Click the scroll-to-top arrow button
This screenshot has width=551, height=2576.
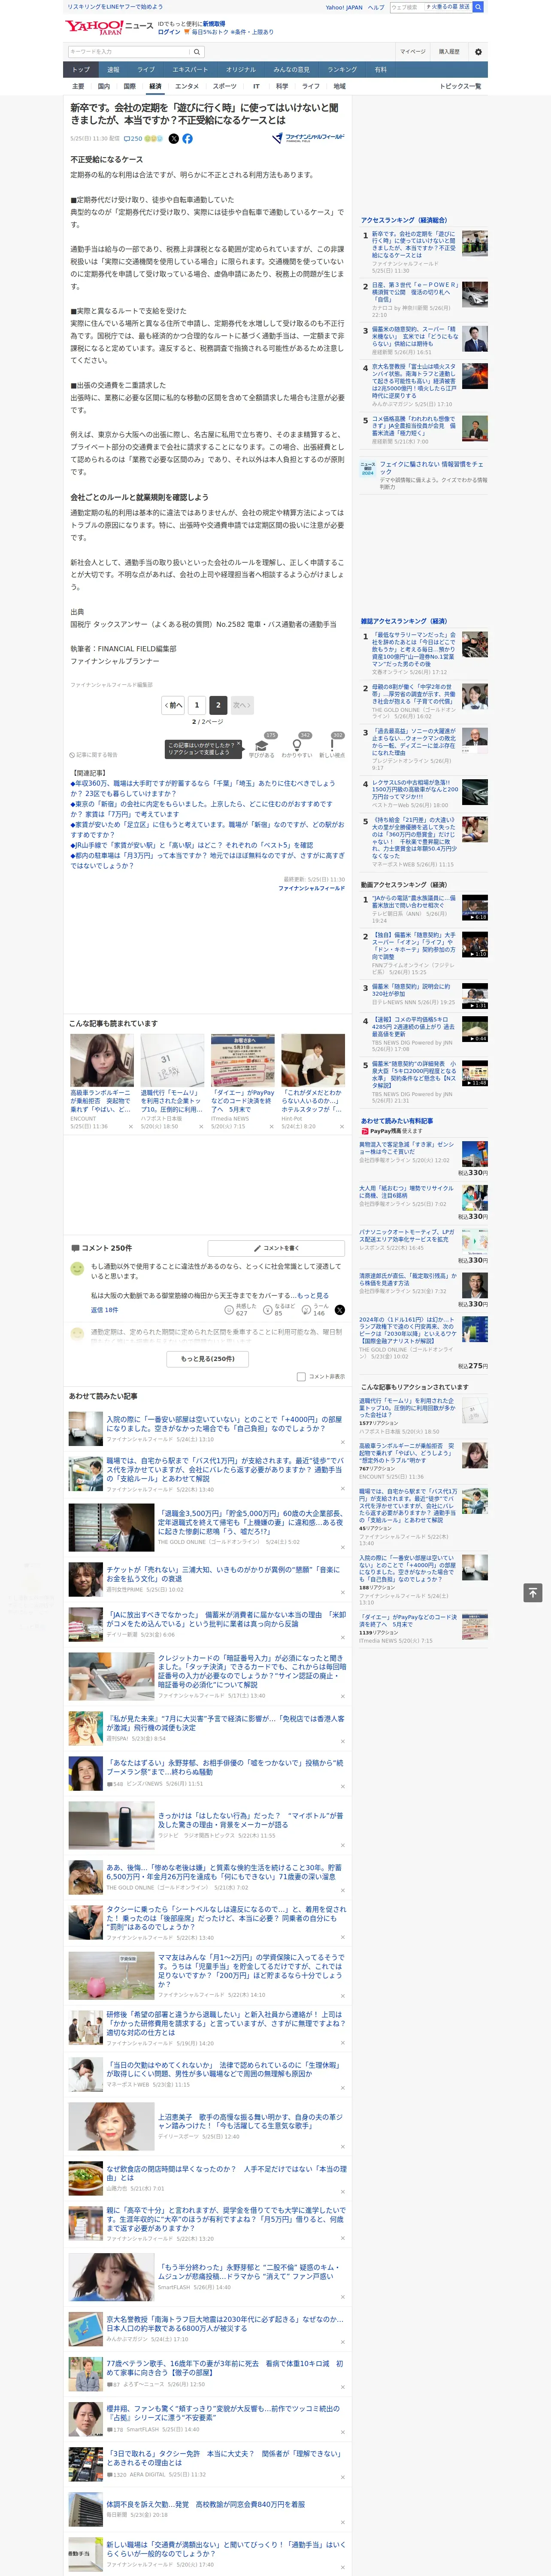(x=533, y=1592)
